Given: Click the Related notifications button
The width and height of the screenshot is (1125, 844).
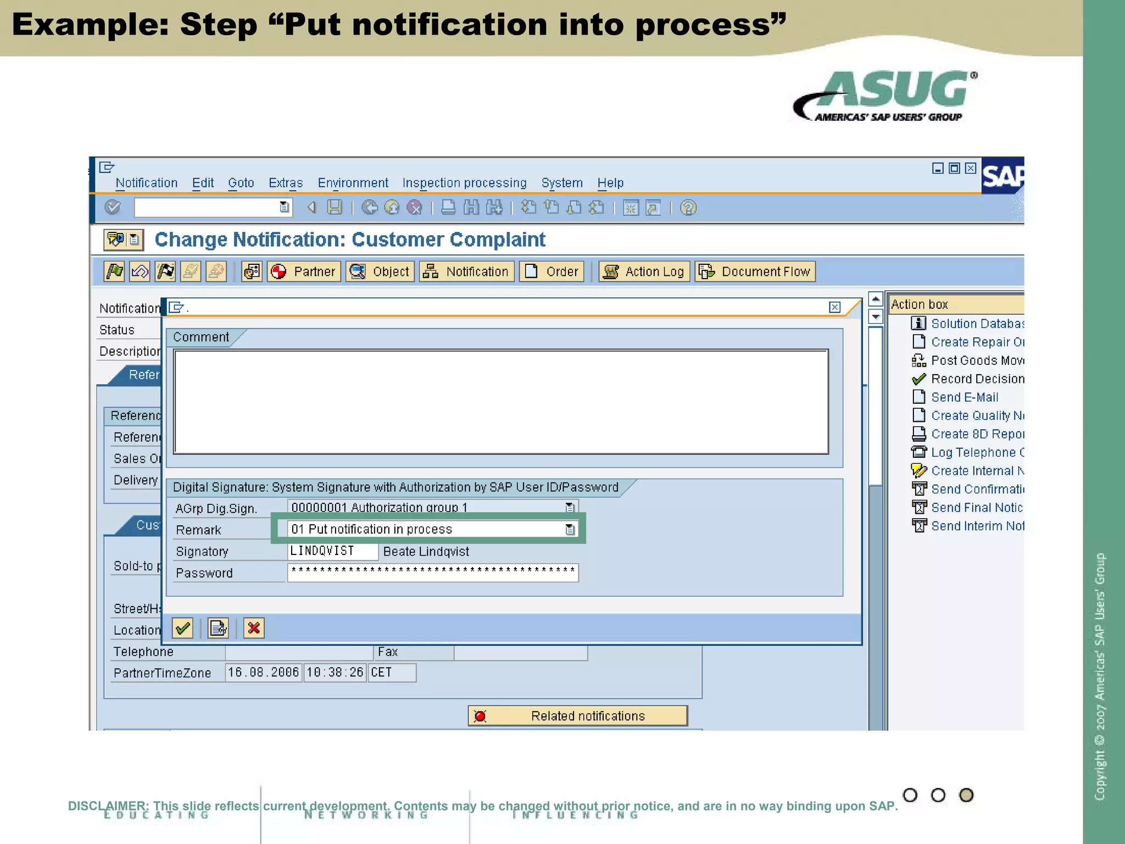Looking at the screenshot, I should (577, 715).
